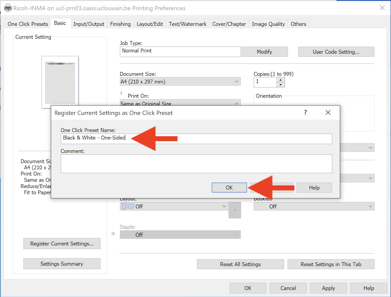Viewport: 391px width, 297px height.
Task: Click the printer icon in title bar
Action: (7, 8)
